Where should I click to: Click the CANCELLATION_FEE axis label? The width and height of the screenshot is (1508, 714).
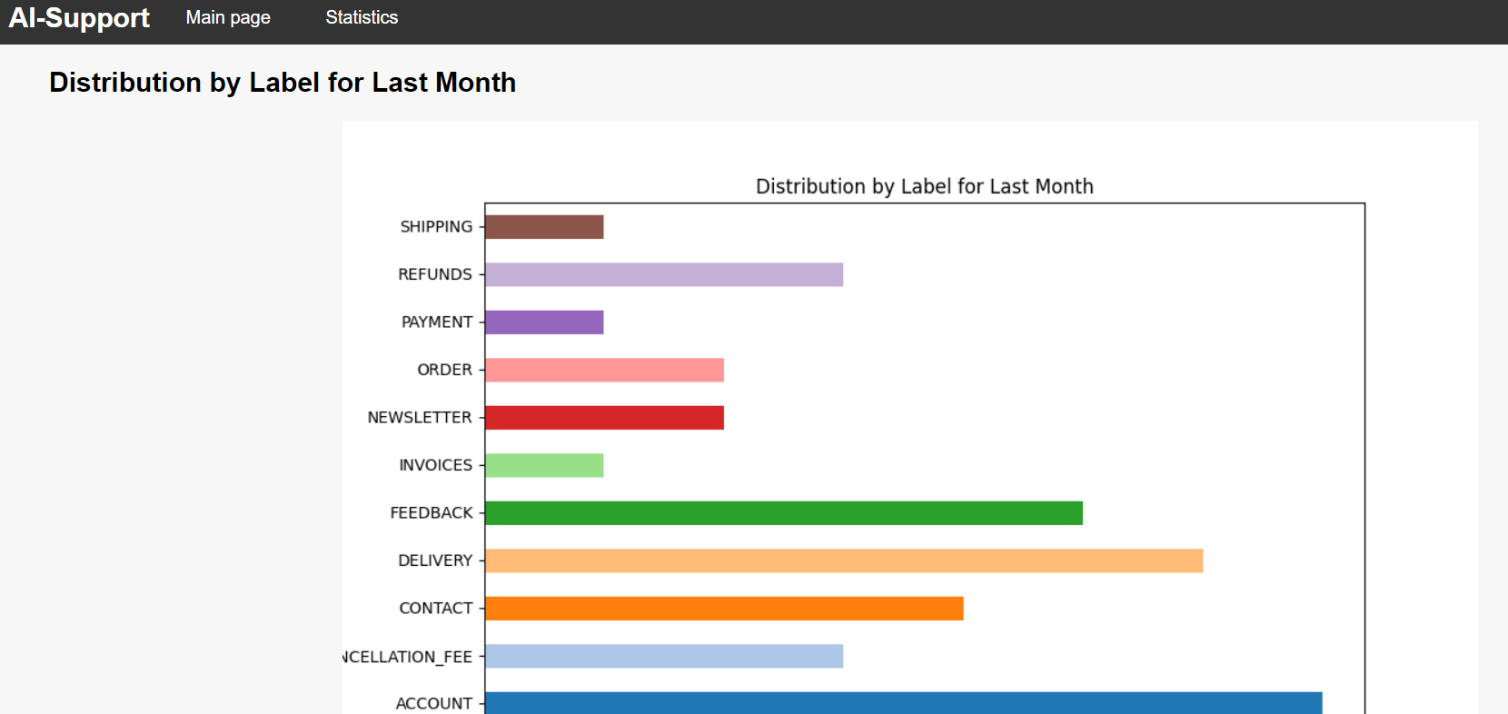(408, 657)
